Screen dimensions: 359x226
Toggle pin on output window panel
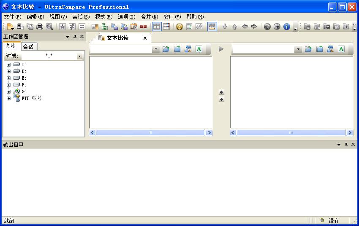pyautogui.click(x=346, y=145)
